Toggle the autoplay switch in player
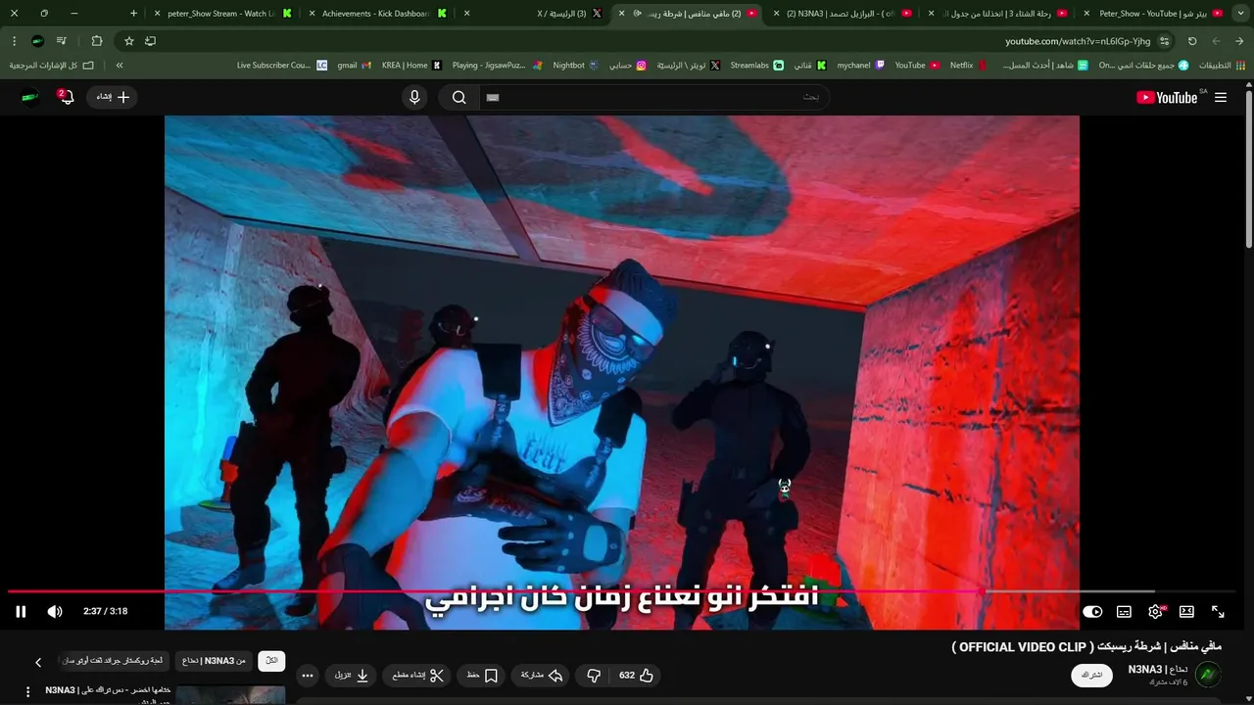1254x705 pixels. pos(1092,612)
